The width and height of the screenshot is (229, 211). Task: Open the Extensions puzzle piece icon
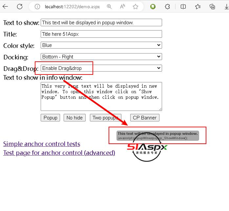[x=167, y=7]
